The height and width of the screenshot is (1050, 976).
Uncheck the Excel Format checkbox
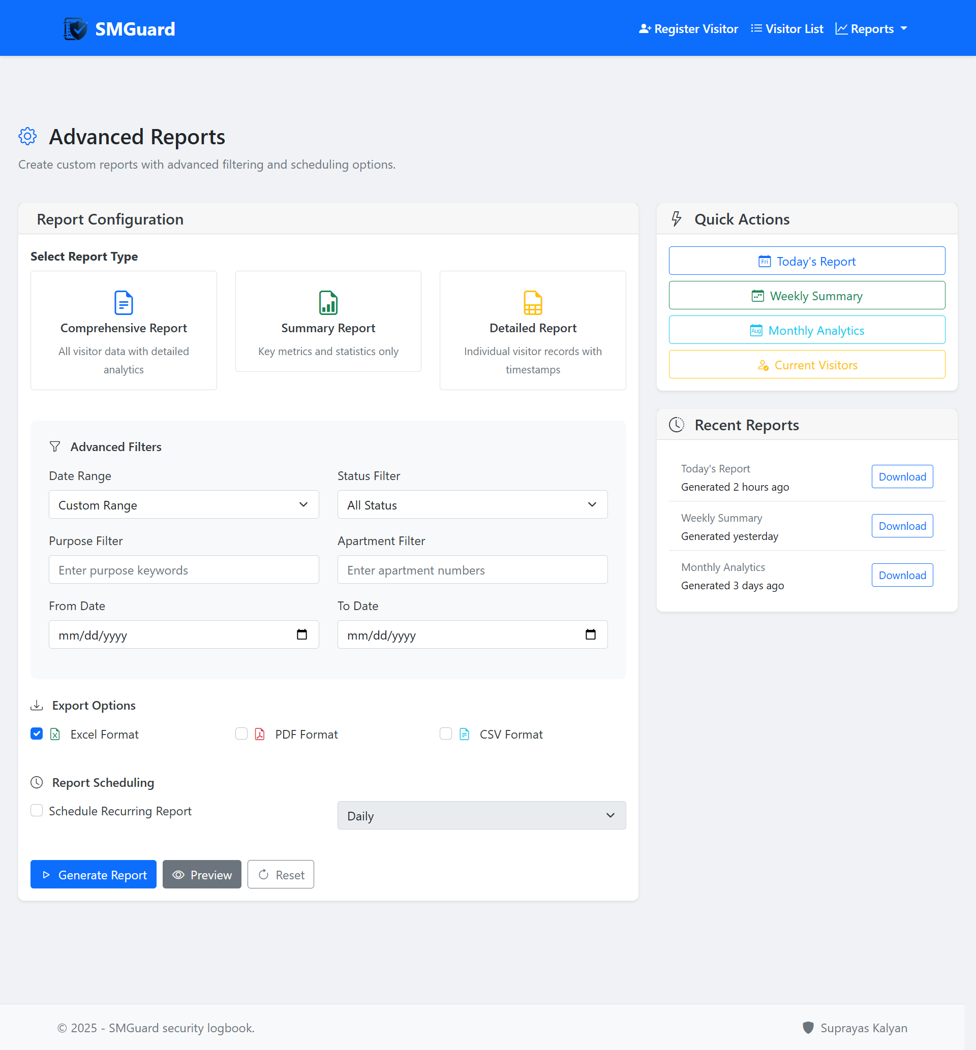tap(37, 734)
